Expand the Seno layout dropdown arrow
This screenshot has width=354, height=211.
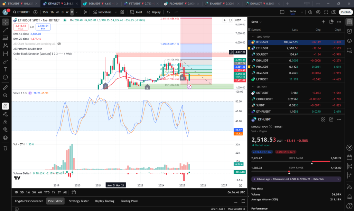tap(302, 12)
